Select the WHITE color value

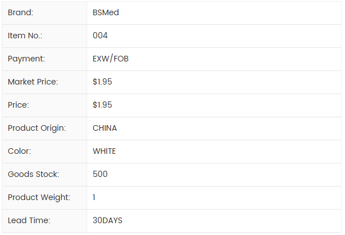tap(104, 151)
